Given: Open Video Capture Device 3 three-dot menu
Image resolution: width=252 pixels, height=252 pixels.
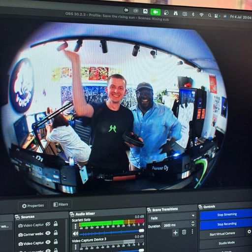Looking at the screenshot, I should pyautogui.click(x=76, y=247).
